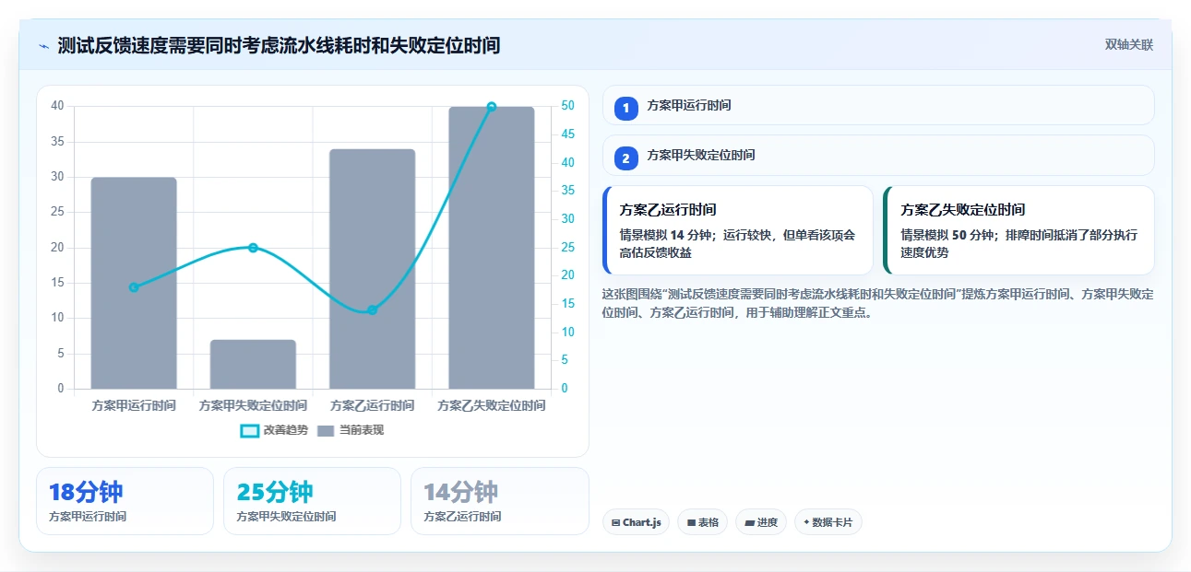Click the text 情景模拟 50 分钟
Image resolution: width=1191 pixels, height=572 pixels.
click(945, 235)
